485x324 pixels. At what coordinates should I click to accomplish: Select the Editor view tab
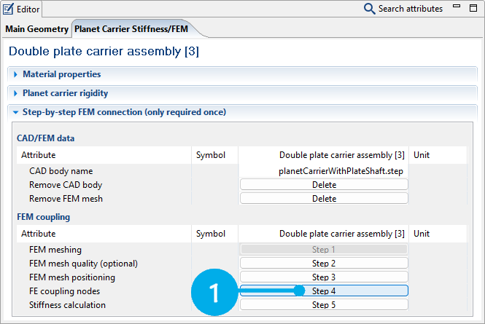tap(22, 9)
